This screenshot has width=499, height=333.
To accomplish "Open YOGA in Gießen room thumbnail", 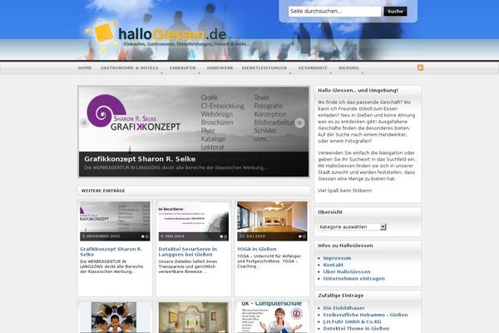I will pyautogui.click(x=272, y=221).
